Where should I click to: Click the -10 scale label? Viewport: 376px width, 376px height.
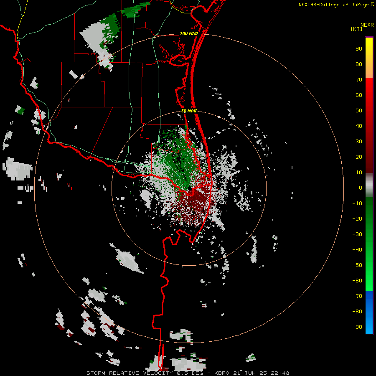(357, 203)
